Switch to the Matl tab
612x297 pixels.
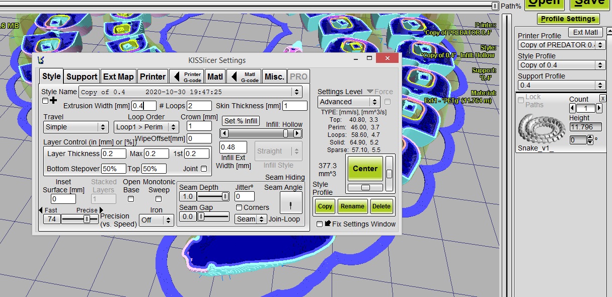(x=215, y=77)
